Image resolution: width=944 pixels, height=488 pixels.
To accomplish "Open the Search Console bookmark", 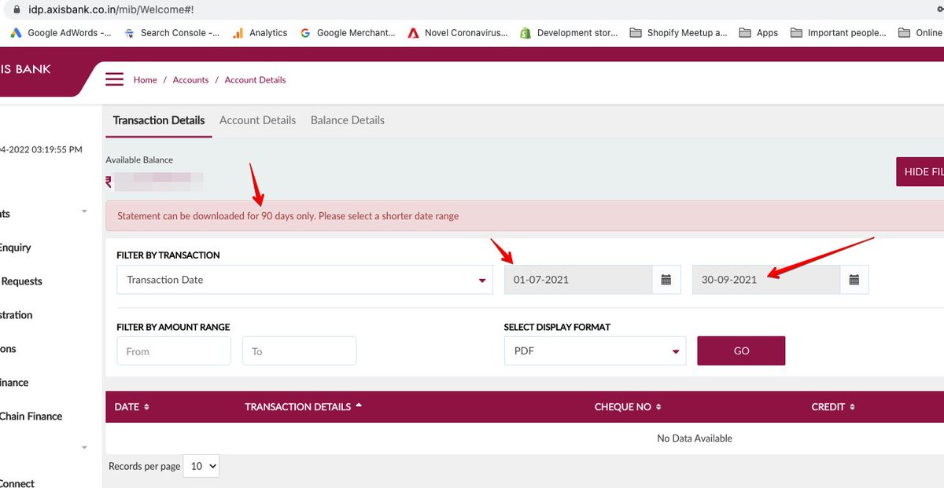I will tap(173, 33).
